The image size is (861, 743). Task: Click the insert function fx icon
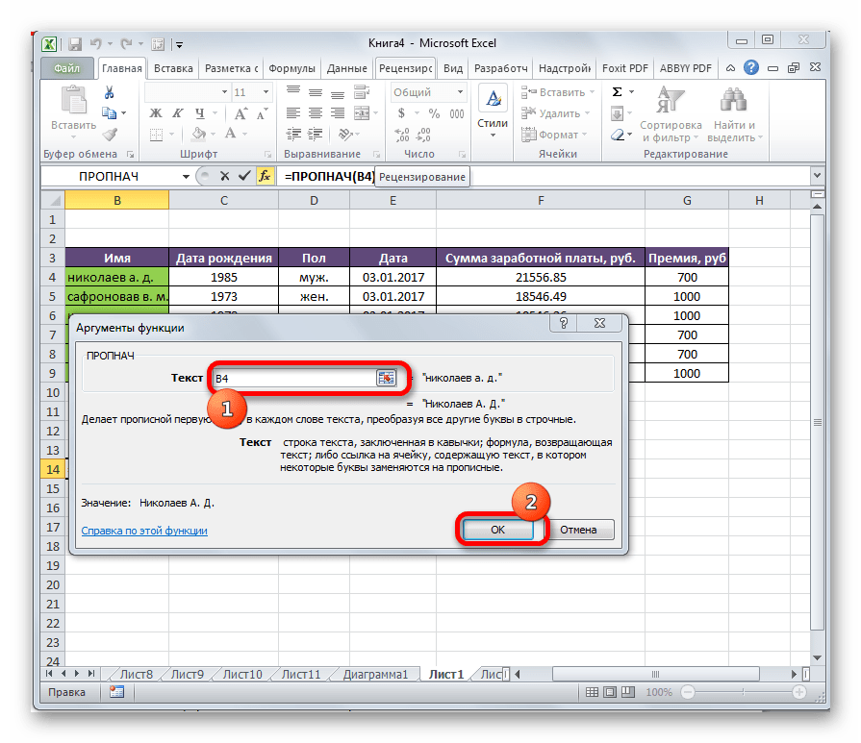[x=265, y=176]
